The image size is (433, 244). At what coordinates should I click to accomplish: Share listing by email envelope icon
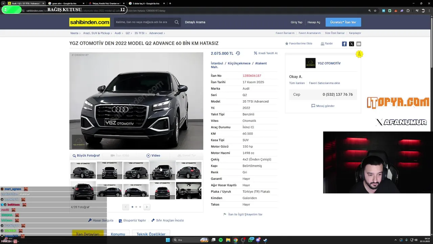pyautogui.click(x=359, y=44)
